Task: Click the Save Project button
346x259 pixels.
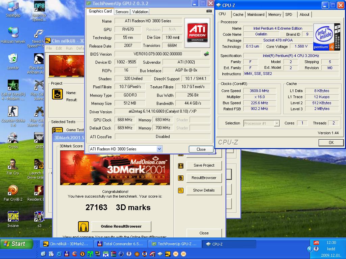Action: [x=204, y=165]
